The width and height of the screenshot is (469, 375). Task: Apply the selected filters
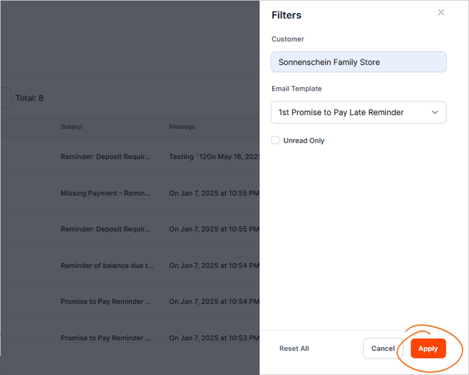pos(428,348)
